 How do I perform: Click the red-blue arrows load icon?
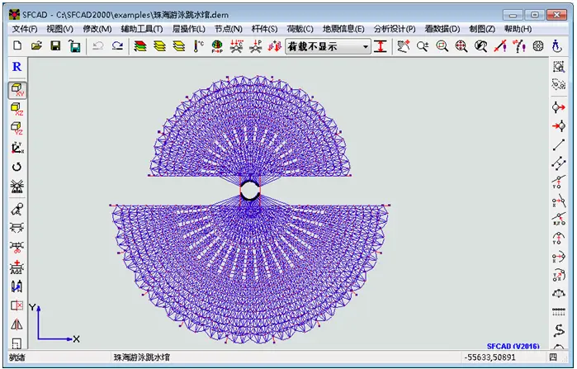tap(275, 46)
